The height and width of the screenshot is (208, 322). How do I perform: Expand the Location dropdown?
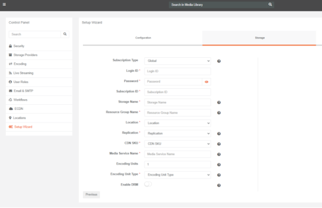(178, 123)
